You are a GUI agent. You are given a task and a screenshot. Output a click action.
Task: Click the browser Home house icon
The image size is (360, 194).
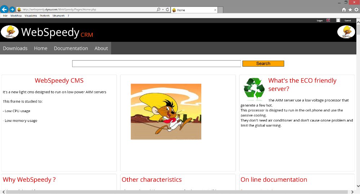pos(344,10)
